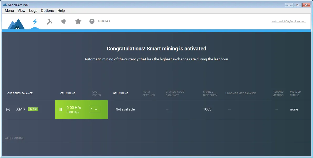Image resolution: width=313 pixels, height=158 pixels.
Task: Pause XMR CPU mining
Action: tap(61, 109)
